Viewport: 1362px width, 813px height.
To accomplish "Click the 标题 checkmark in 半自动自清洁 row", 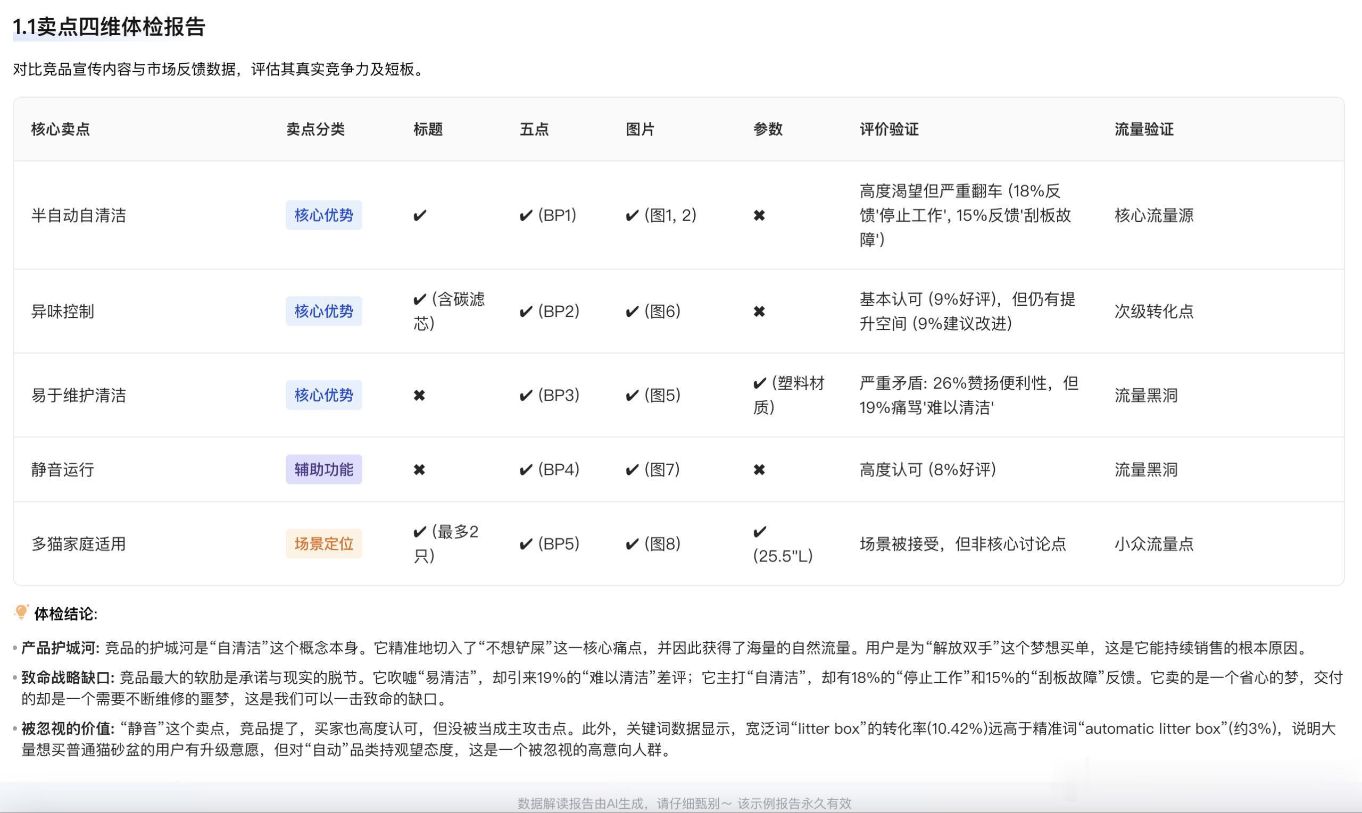I will tap(420, 215).
